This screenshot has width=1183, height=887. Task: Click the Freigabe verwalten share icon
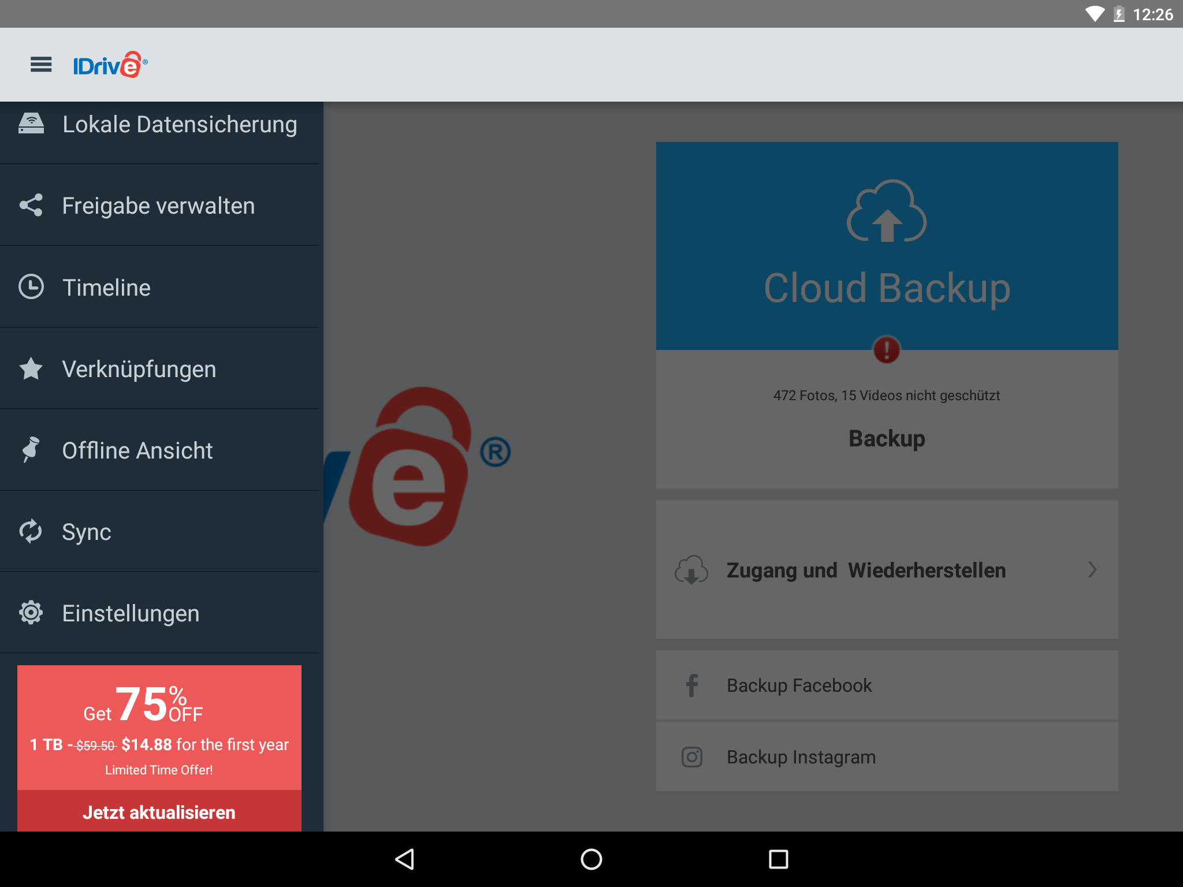(x=31, y=205)
